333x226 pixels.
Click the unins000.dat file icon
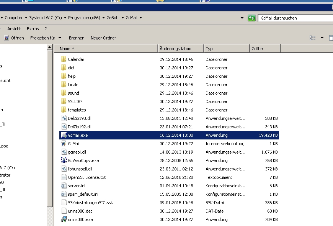pyautogui.click(x=64, y=211)
